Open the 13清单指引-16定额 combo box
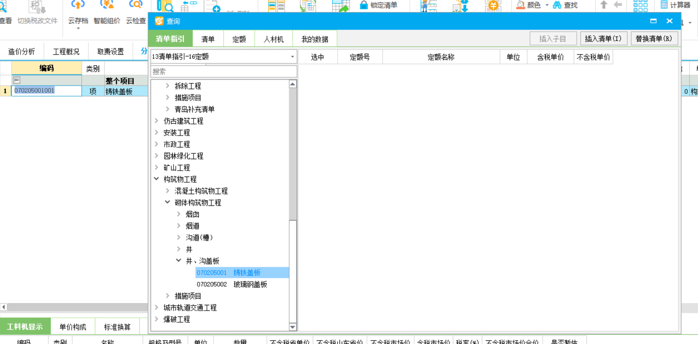 point(223,56)
